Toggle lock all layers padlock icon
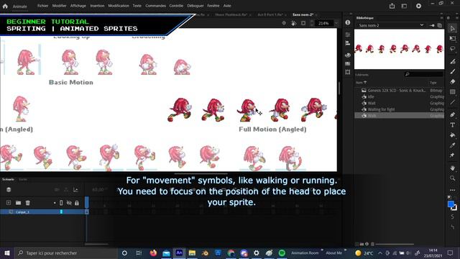 tap(77, 203)
